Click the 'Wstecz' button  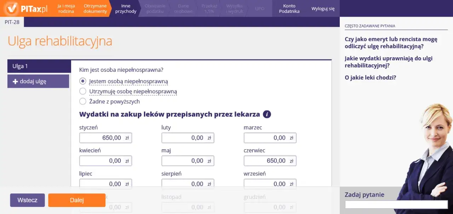[27, 200]
